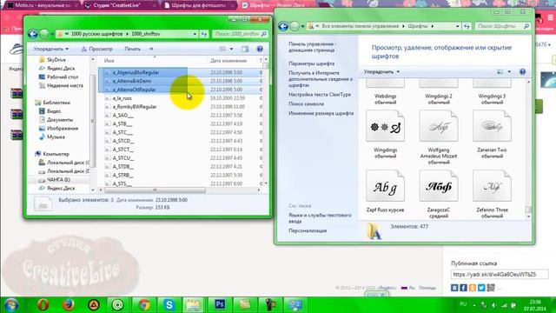
Task: Select Wingdings font thumbnail
Action: click(386, 126)
